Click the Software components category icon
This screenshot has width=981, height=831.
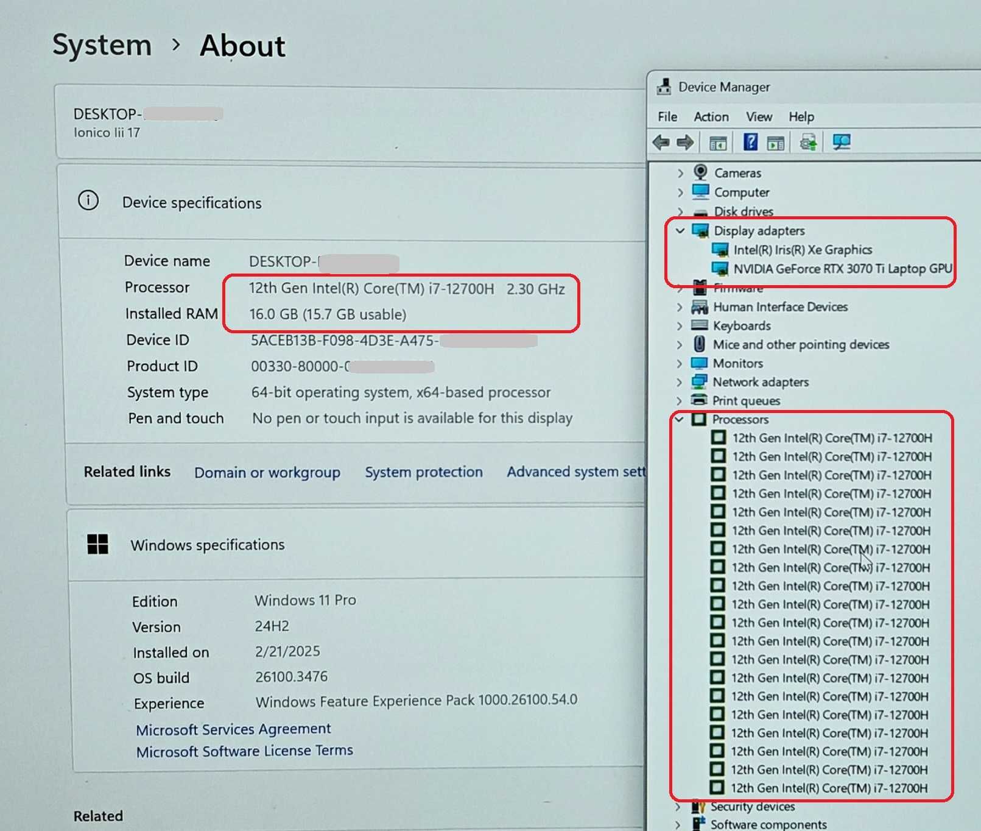pyautogui.click(x=698, y=824)
